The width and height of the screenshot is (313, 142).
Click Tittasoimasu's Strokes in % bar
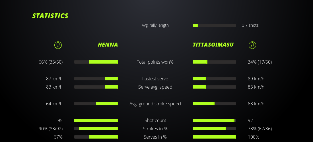[x=214, y=129]
